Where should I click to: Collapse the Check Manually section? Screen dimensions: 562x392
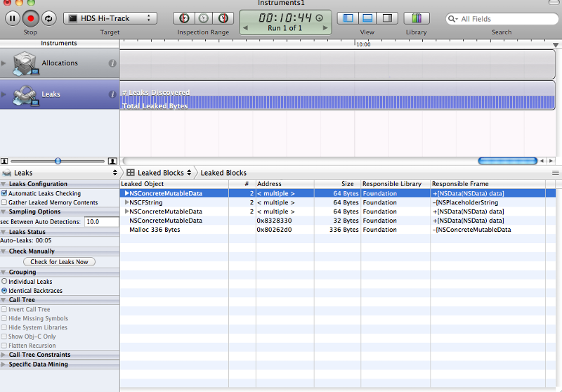(x=4, y=251)
